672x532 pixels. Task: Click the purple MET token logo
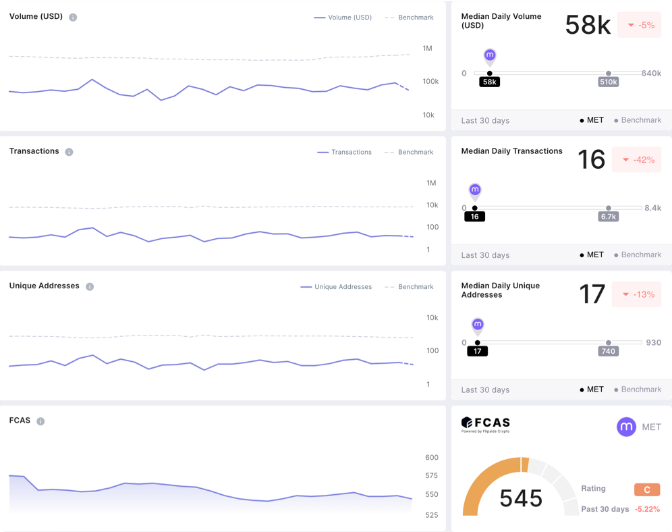coord(626,427)
